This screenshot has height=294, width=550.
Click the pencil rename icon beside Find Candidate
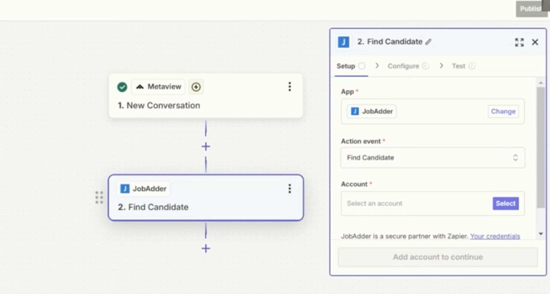428,42
